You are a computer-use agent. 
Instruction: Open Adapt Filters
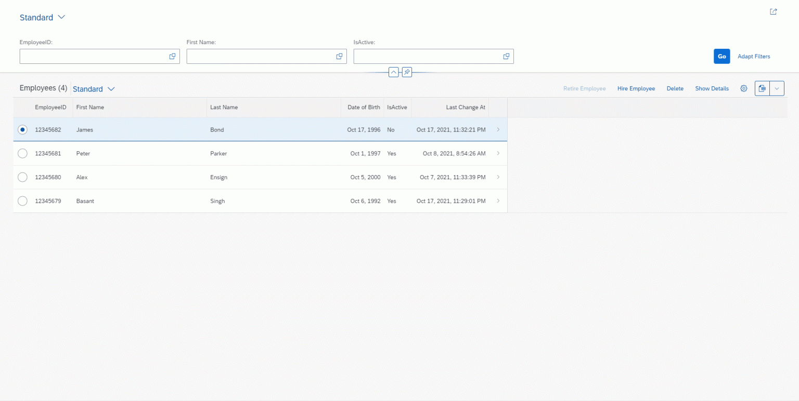(x=754, y=56)
